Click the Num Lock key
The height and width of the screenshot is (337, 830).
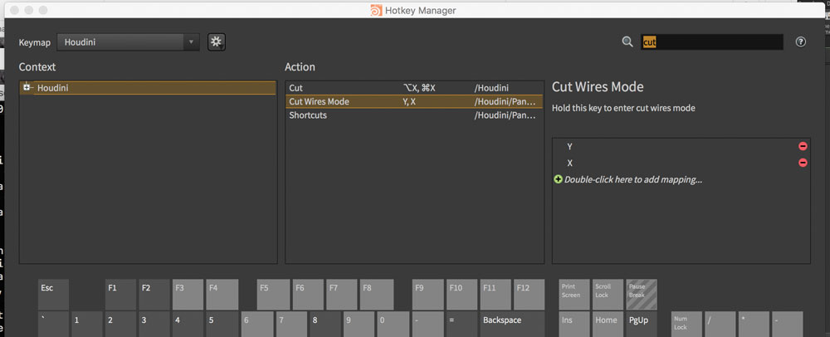point(686,325)
